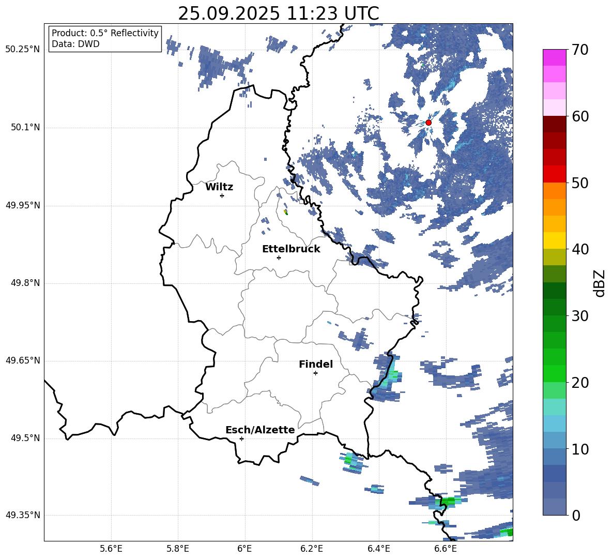Click the 49.95°N latitude label
The image size is (612, 559).
click(22, 205)
